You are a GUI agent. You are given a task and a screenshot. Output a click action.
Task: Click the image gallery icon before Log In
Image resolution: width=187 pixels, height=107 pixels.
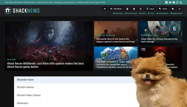click(141, 9)
